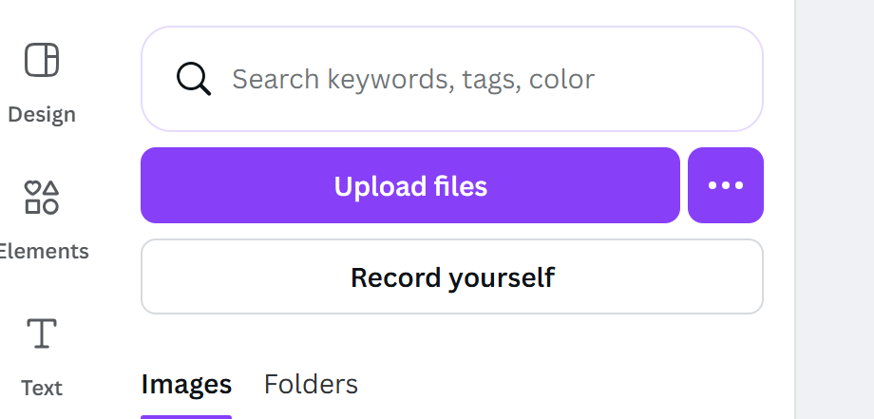874x419 pixels.
Task: Open the three-dot more upload options
Action: [726, 185]
